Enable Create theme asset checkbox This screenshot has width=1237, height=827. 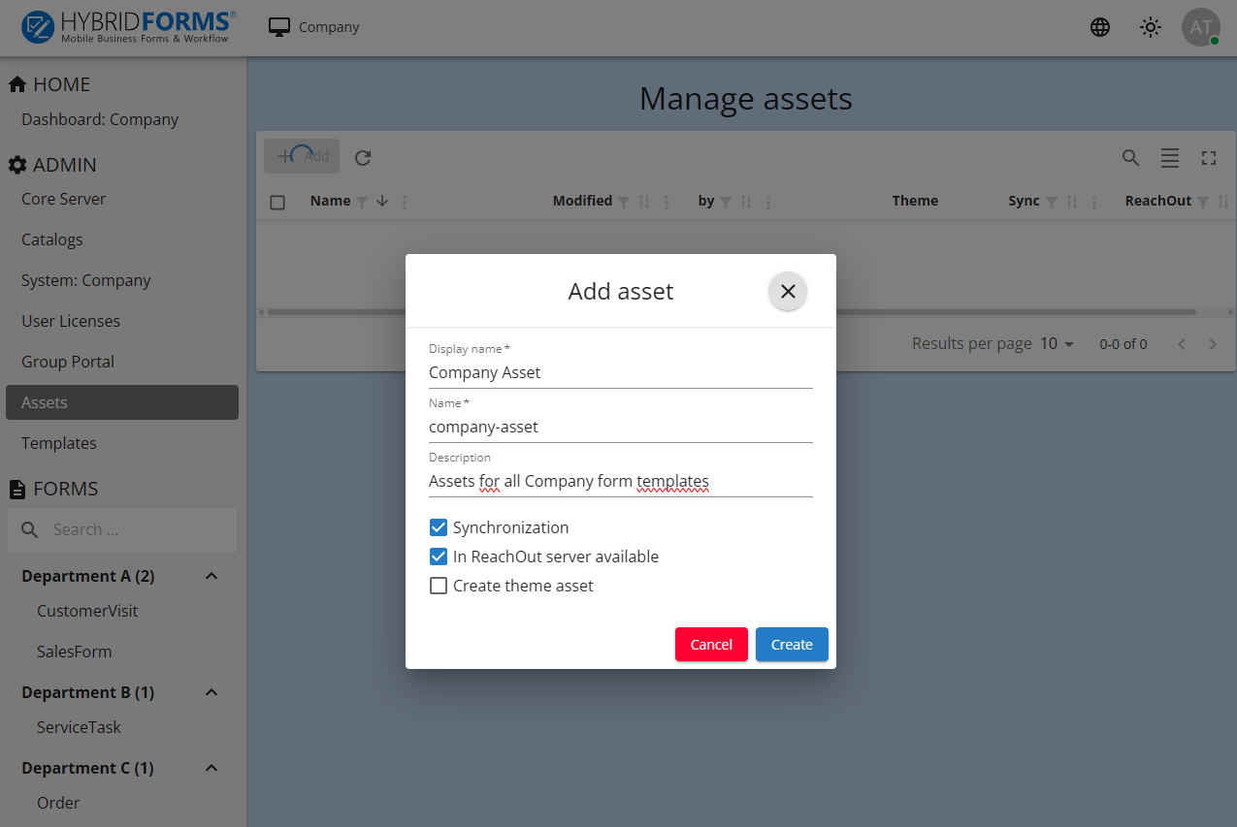pyautogui.click(x=439, y=586)
